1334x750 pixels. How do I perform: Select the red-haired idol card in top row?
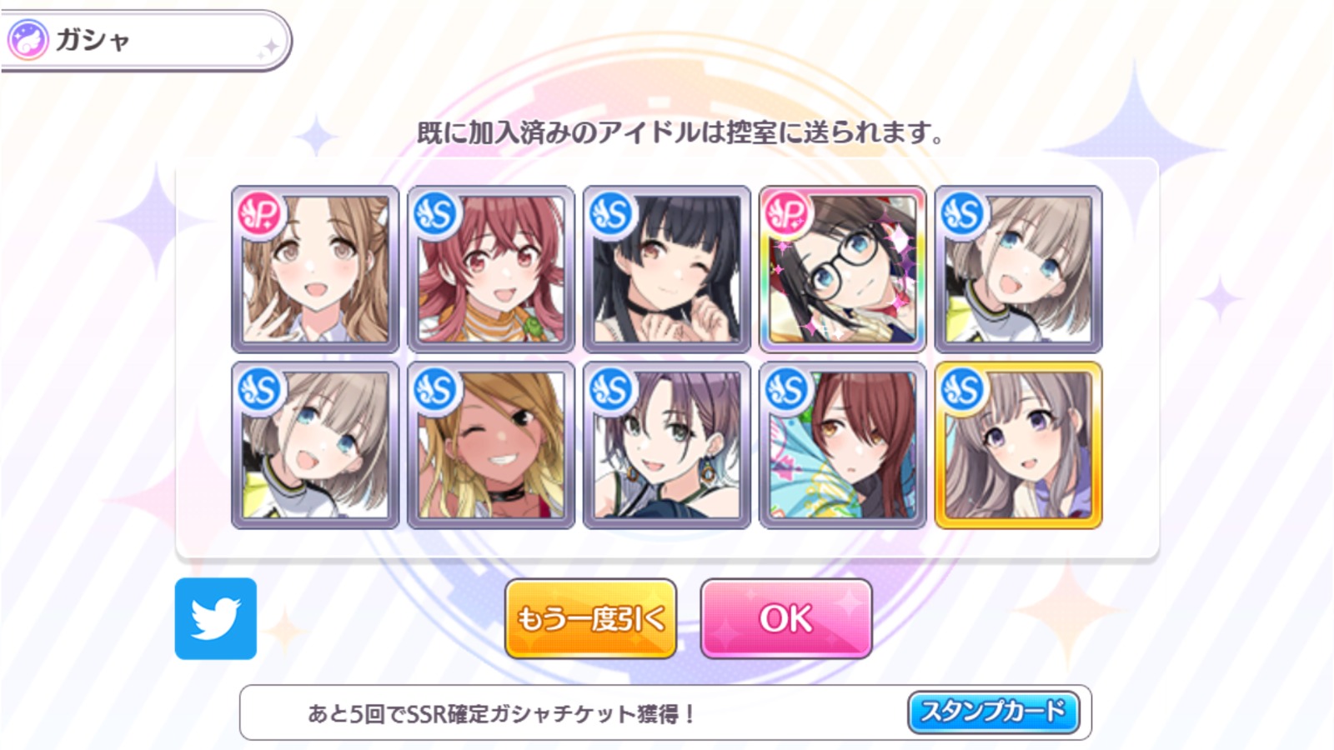pyautogui.click(x=490, y=269)
